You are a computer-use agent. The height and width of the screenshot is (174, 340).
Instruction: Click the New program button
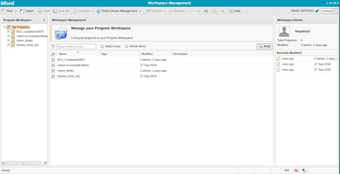(7, 11)
